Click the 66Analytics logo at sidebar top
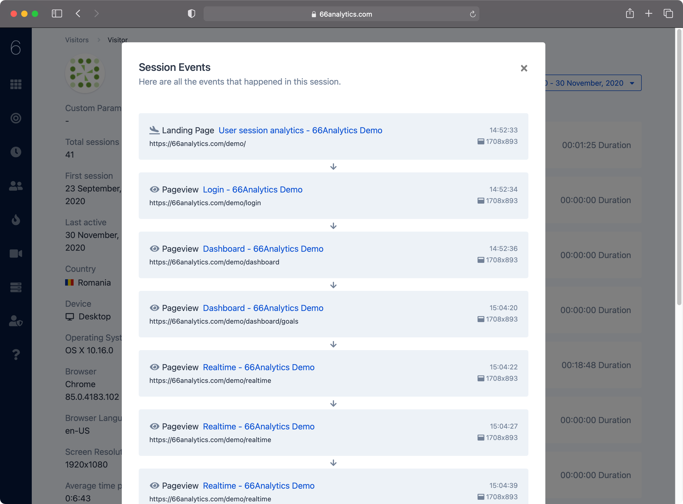This screenshot has width=683, height=504. point(16,47)
